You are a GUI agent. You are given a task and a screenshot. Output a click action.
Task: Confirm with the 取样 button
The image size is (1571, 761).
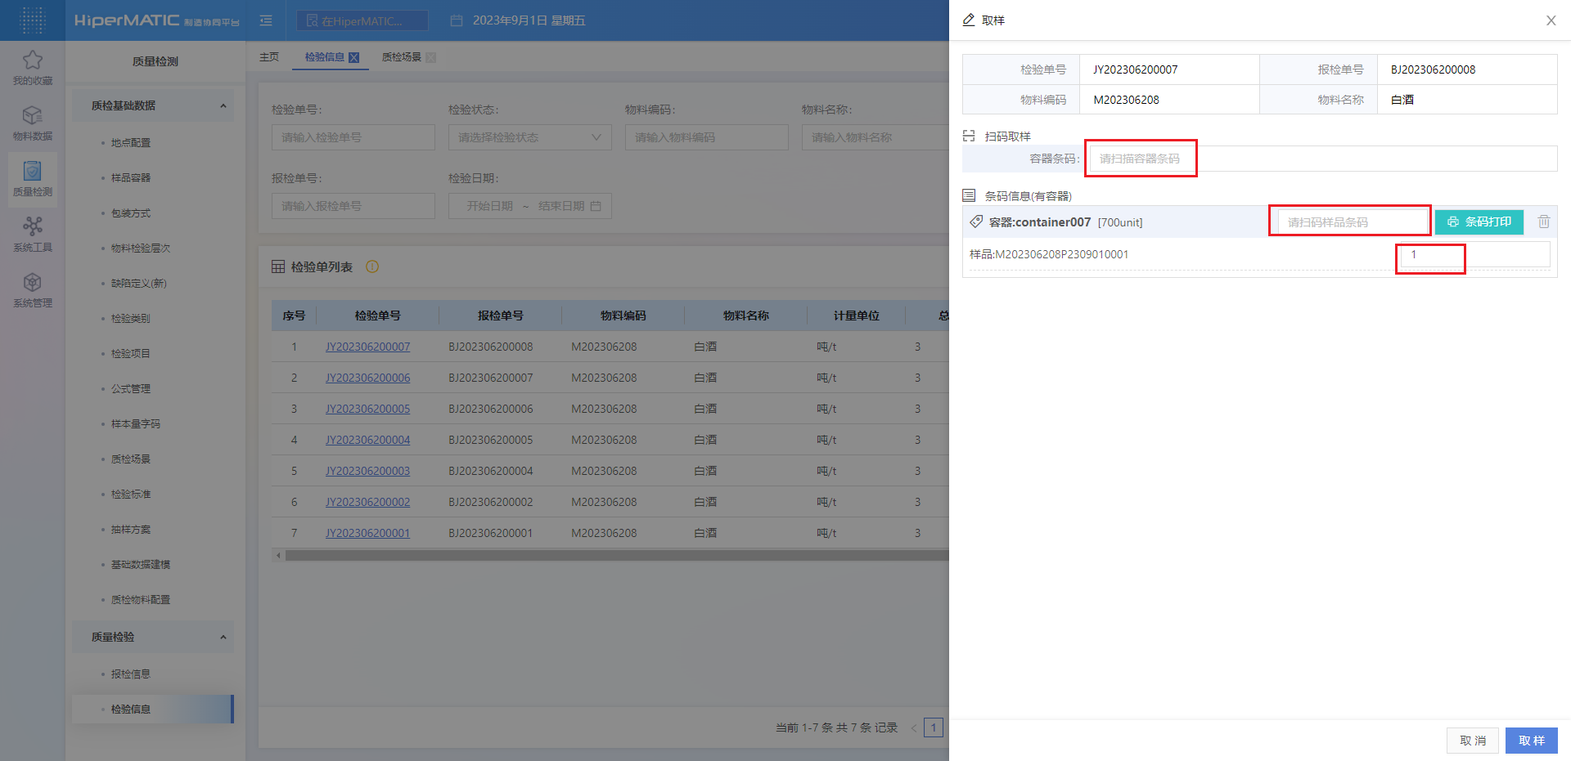point(1531,741)
